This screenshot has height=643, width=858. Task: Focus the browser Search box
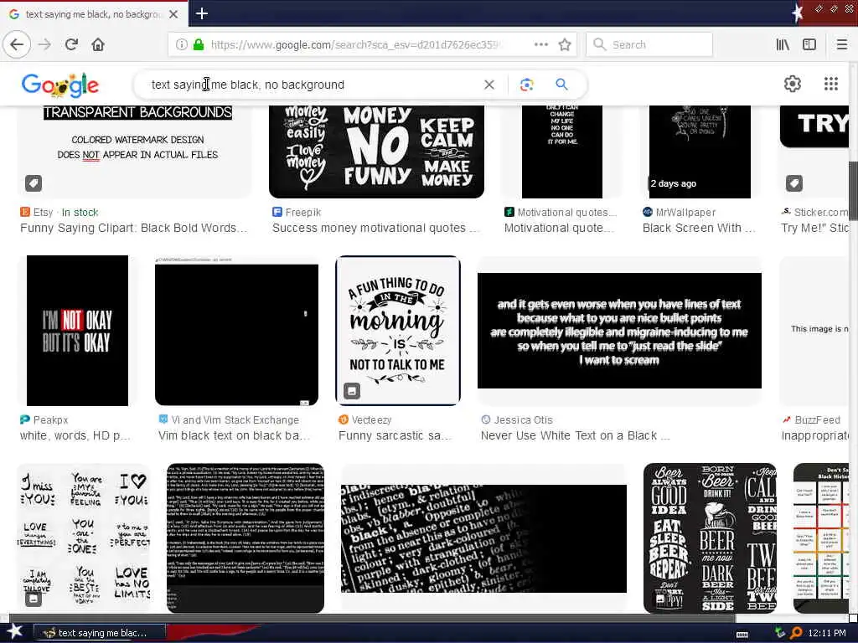649,44
